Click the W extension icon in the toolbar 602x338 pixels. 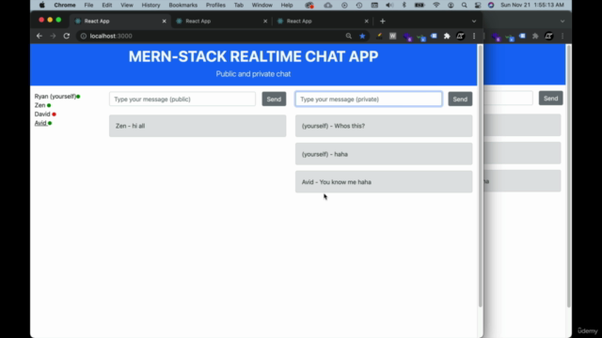392,36
